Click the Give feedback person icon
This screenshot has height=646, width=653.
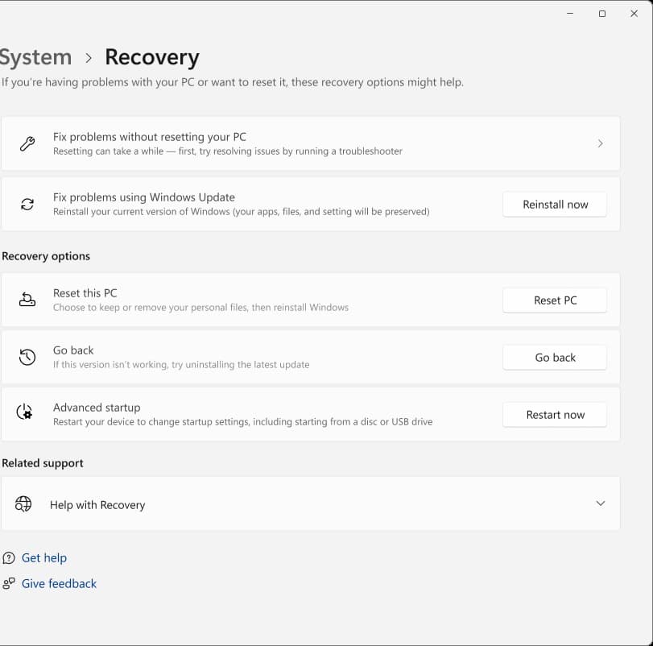(9, 583)
